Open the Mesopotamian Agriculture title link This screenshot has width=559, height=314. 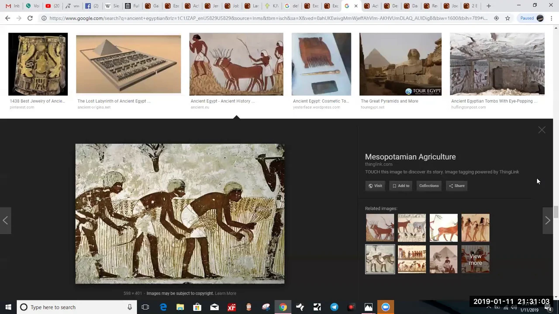point(410,157)
